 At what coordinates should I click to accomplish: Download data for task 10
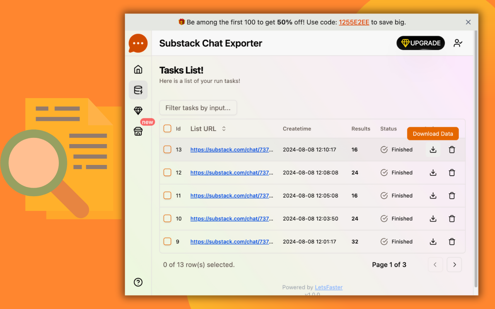(x=433, y=219)
